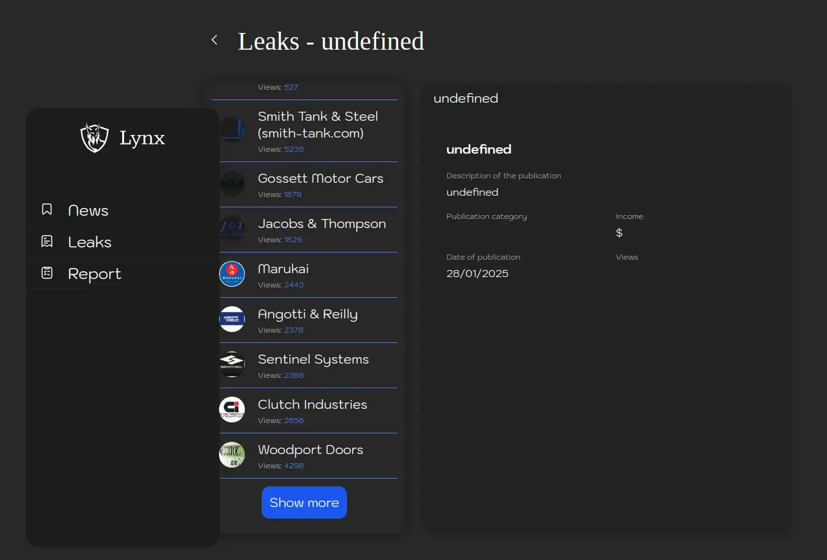827x560 pixels.
Task: Click the Report checklist icon
Action: pyautogui.click(x=47, y=273)
